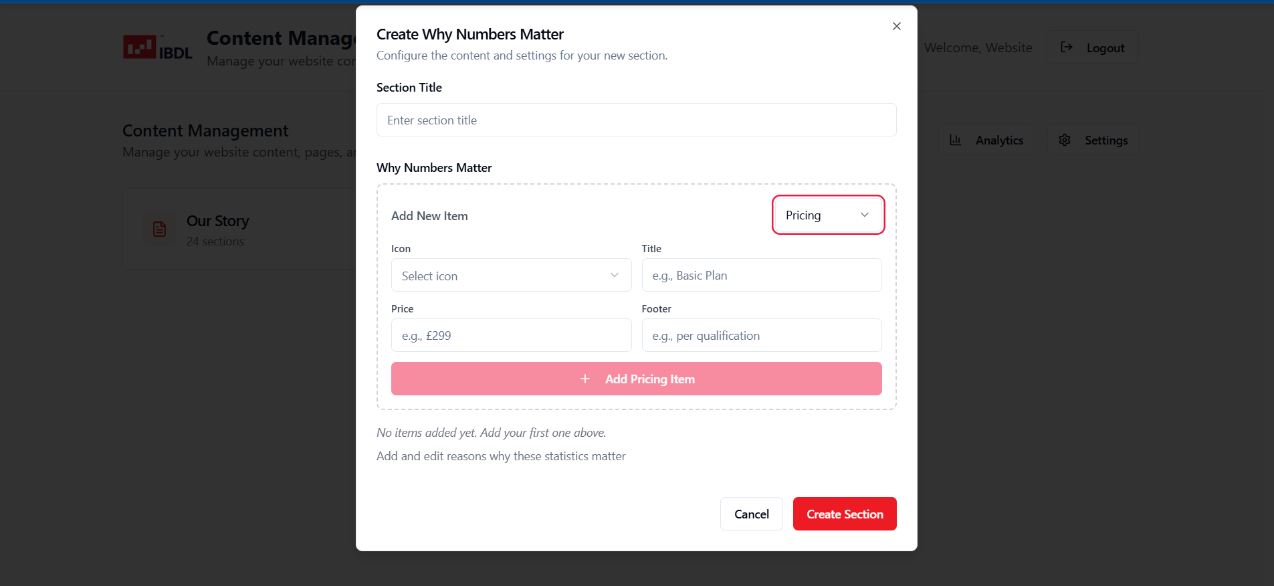Click the Footer input field
Viewport: 1274px width, 586px height.
[x=761, y=336]
